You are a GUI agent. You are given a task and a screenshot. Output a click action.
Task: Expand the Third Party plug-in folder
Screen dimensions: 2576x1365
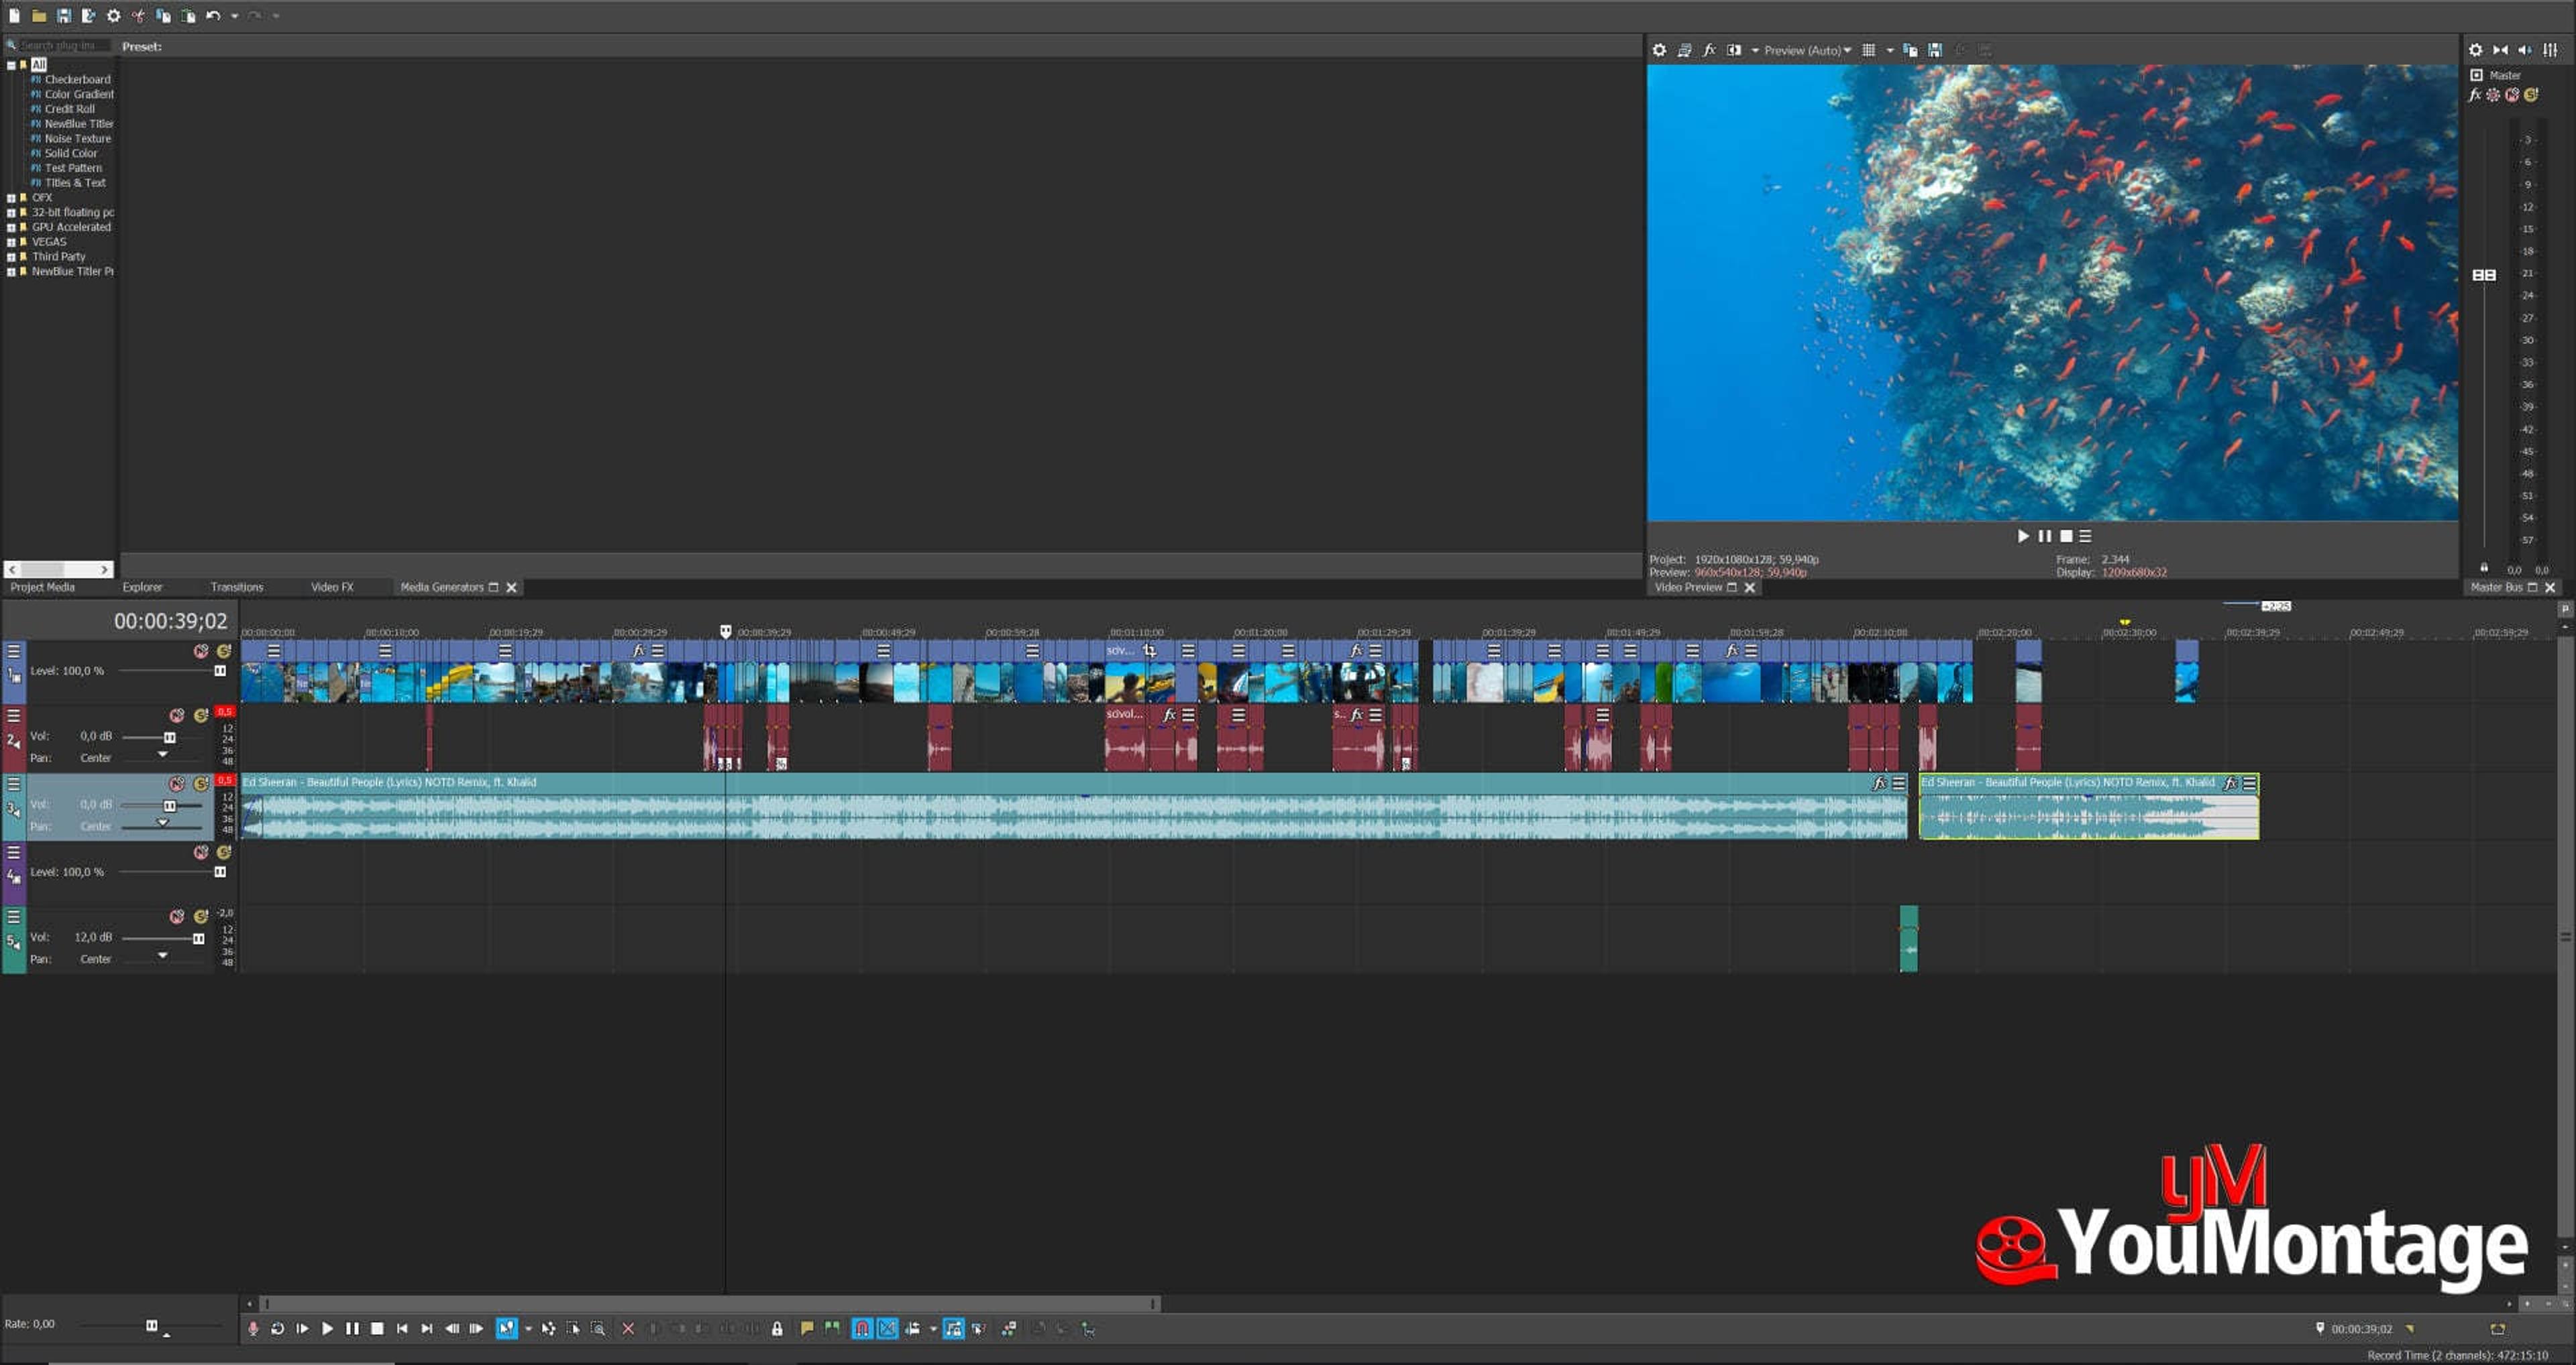click(11, 257)
